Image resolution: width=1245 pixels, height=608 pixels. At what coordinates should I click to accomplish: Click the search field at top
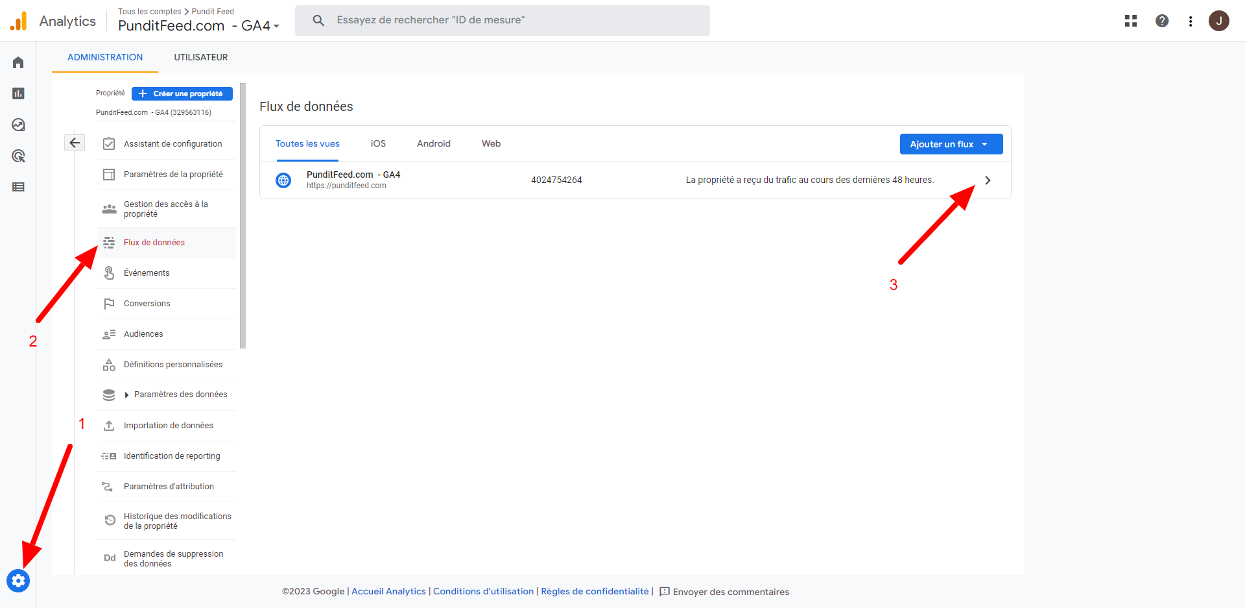coord(503,20)
